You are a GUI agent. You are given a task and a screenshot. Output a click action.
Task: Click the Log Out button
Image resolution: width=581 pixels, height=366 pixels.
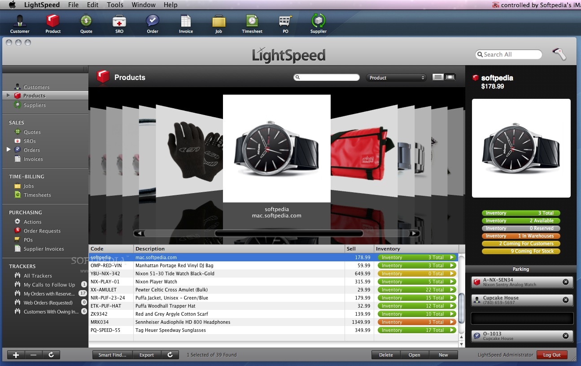pyautogui.click(x=552, y=355)
